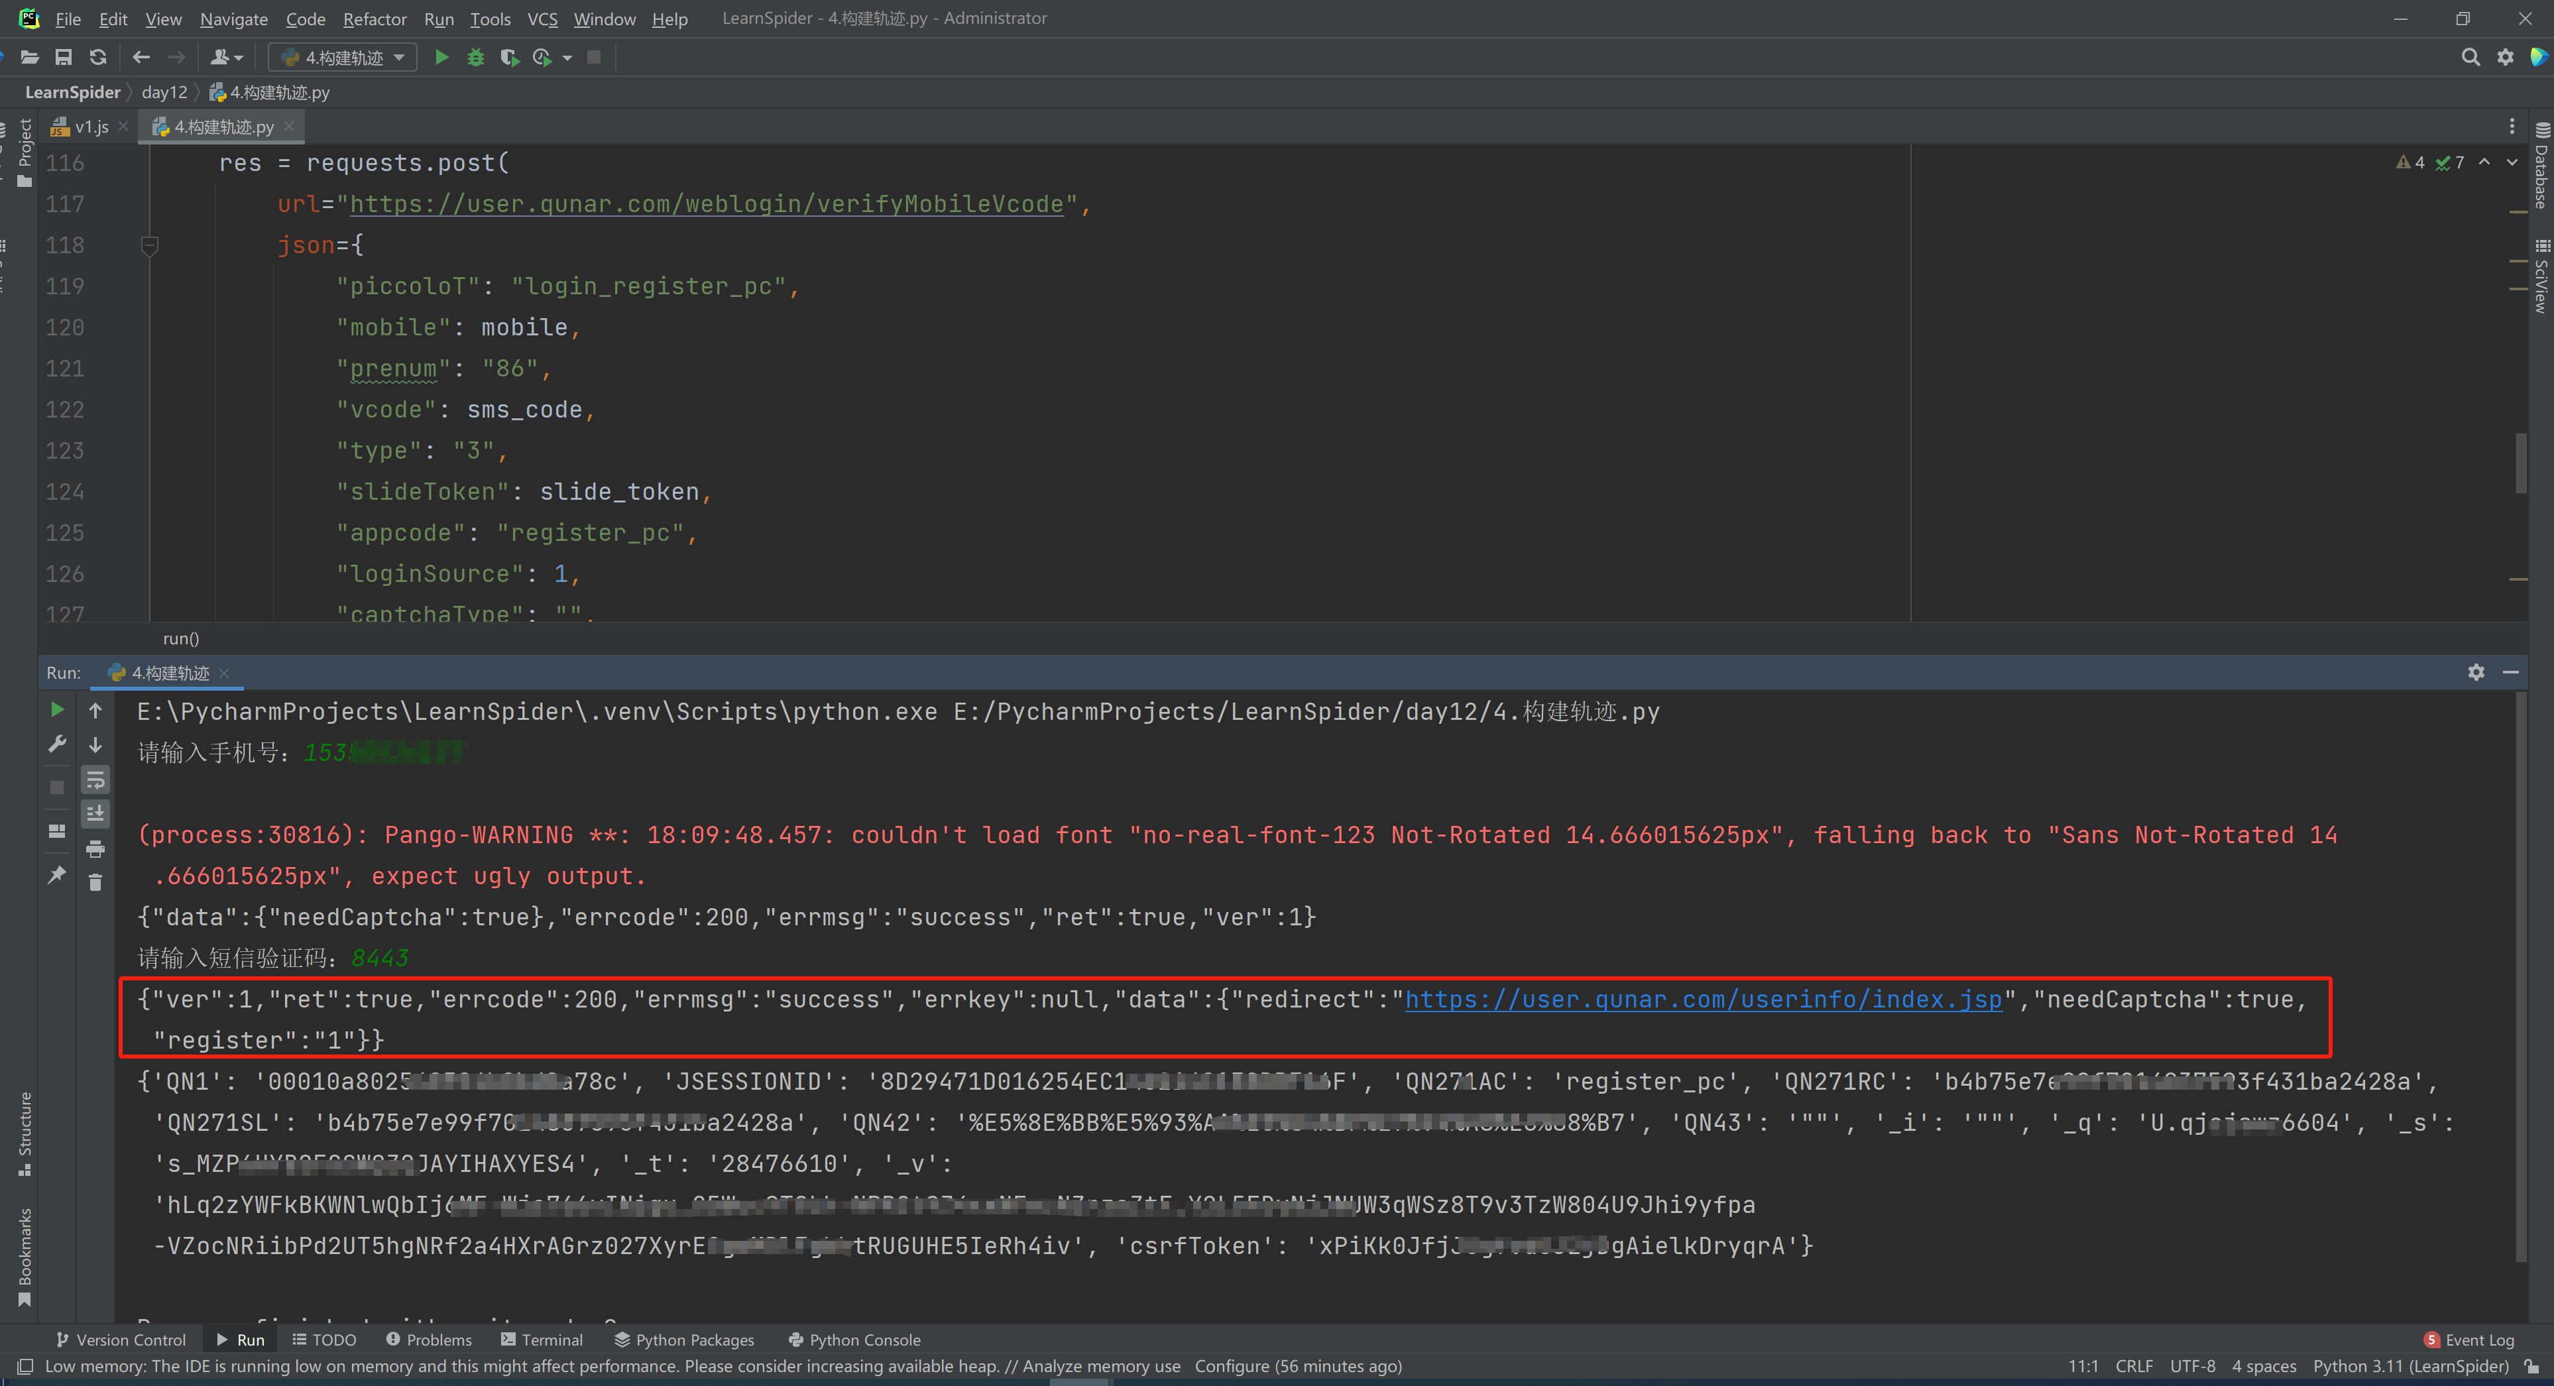
Task: Toggle the Structure tool window sidebar
Action: coord(25,1134)
